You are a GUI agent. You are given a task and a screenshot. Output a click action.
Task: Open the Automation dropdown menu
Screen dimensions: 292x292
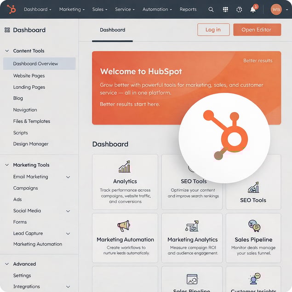(x=157, y=9)
